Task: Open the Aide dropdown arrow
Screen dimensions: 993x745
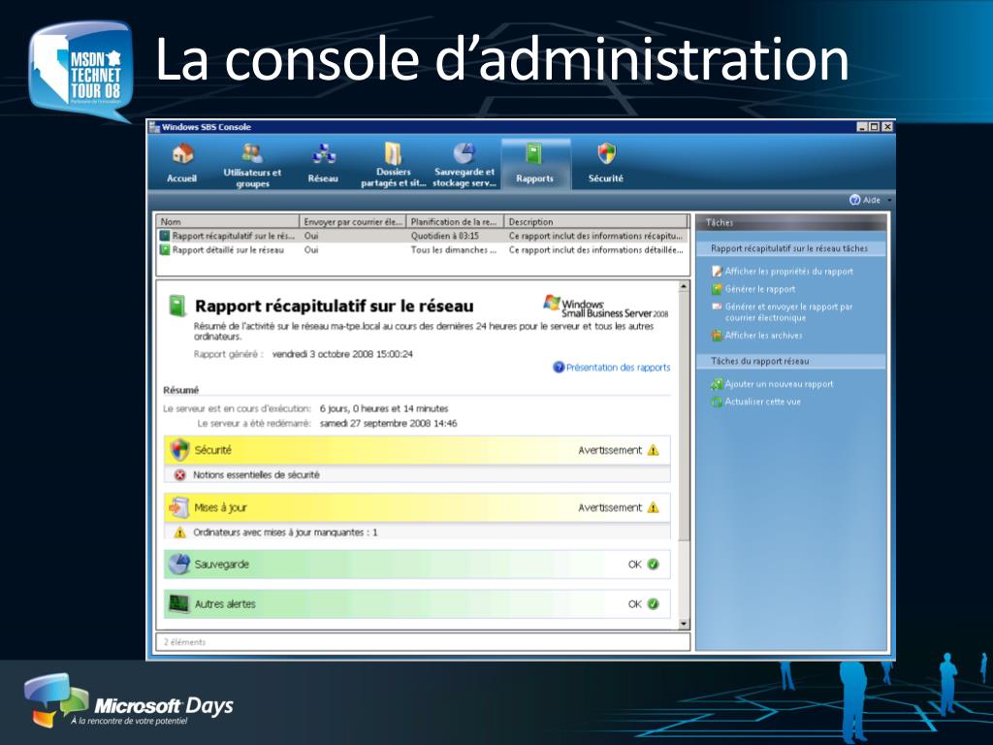Action: [x=889, y=200]
